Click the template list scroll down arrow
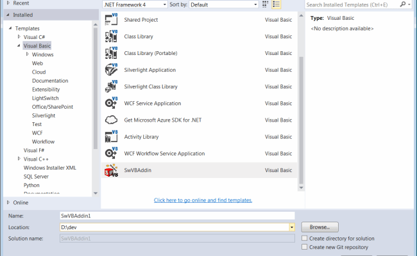The width and height of the screenshot is (417, 256). point(301,188)
